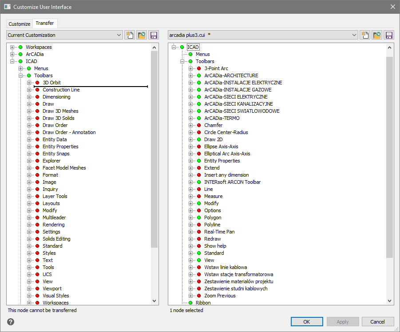Expand 3-Point Arc toolbar node
Viewport: 400px width, 332px height.
pos(190,69)
